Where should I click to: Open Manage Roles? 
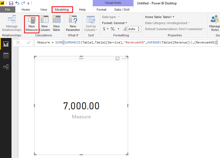pyautogui.click(x=215, y=23)
